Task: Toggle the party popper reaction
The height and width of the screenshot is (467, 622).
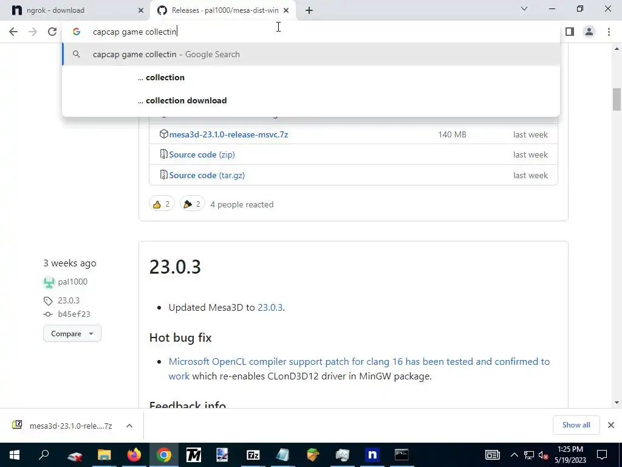Action: coord(193,204)
